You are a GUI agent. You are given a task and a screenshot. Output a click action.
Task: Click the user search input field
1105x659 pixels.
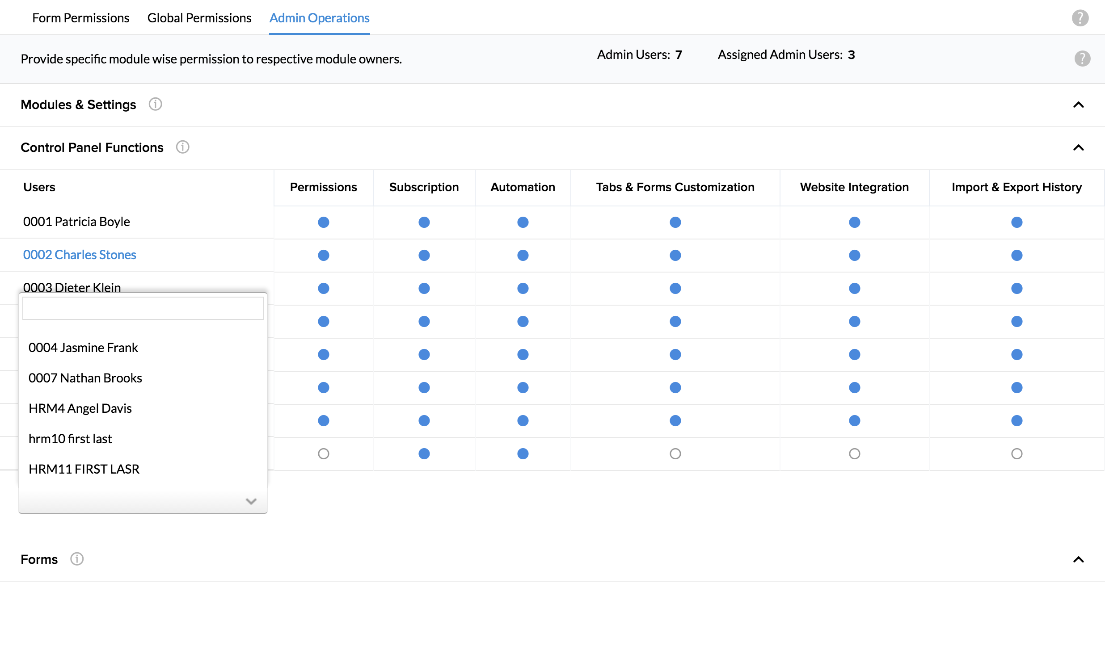(x=143, y=308)
